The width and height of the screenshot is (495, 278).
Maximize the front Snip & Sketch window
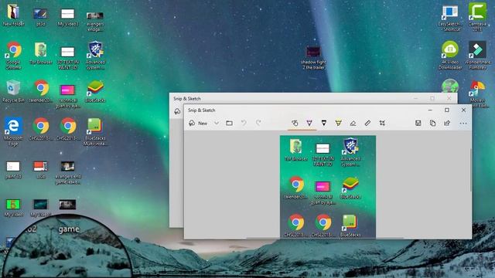click(447, 110)
